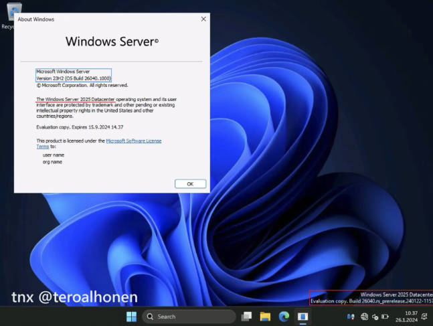Click the taskbar Search box
Screen dimensions: 433x326
point(189,317)
